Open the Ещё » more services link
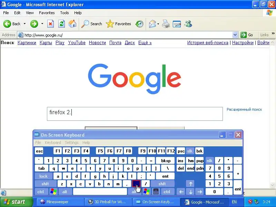The height and width of the screenshot is (207, 276). pos(145,42)
